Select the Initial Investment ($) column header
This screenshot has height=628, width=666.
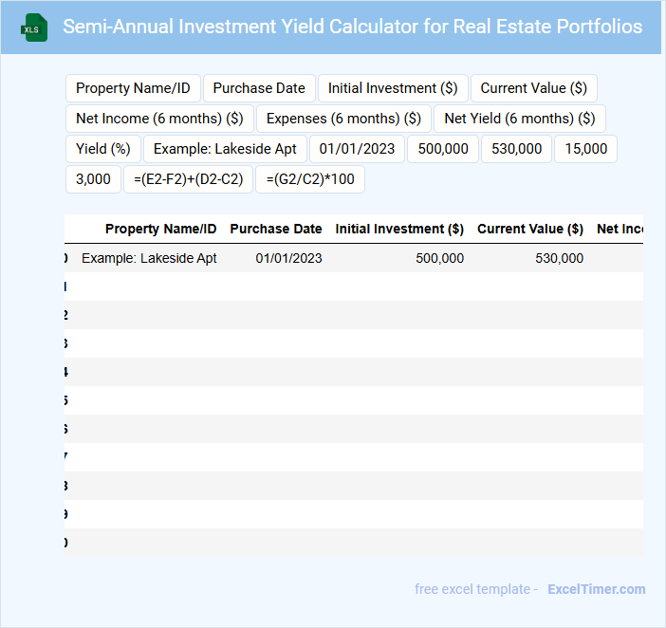pyautogui.click(x=399, y=229)
